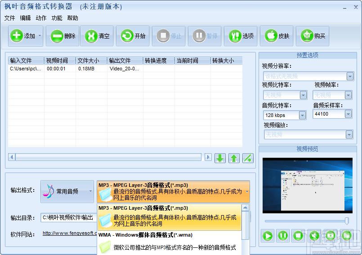
Task: Click the Stop (停止) toolbar button
Action: tap(169, 36)
